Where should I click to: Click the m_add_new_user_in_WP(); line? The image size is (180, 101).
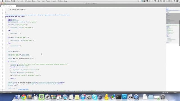[x=18, y=9]
